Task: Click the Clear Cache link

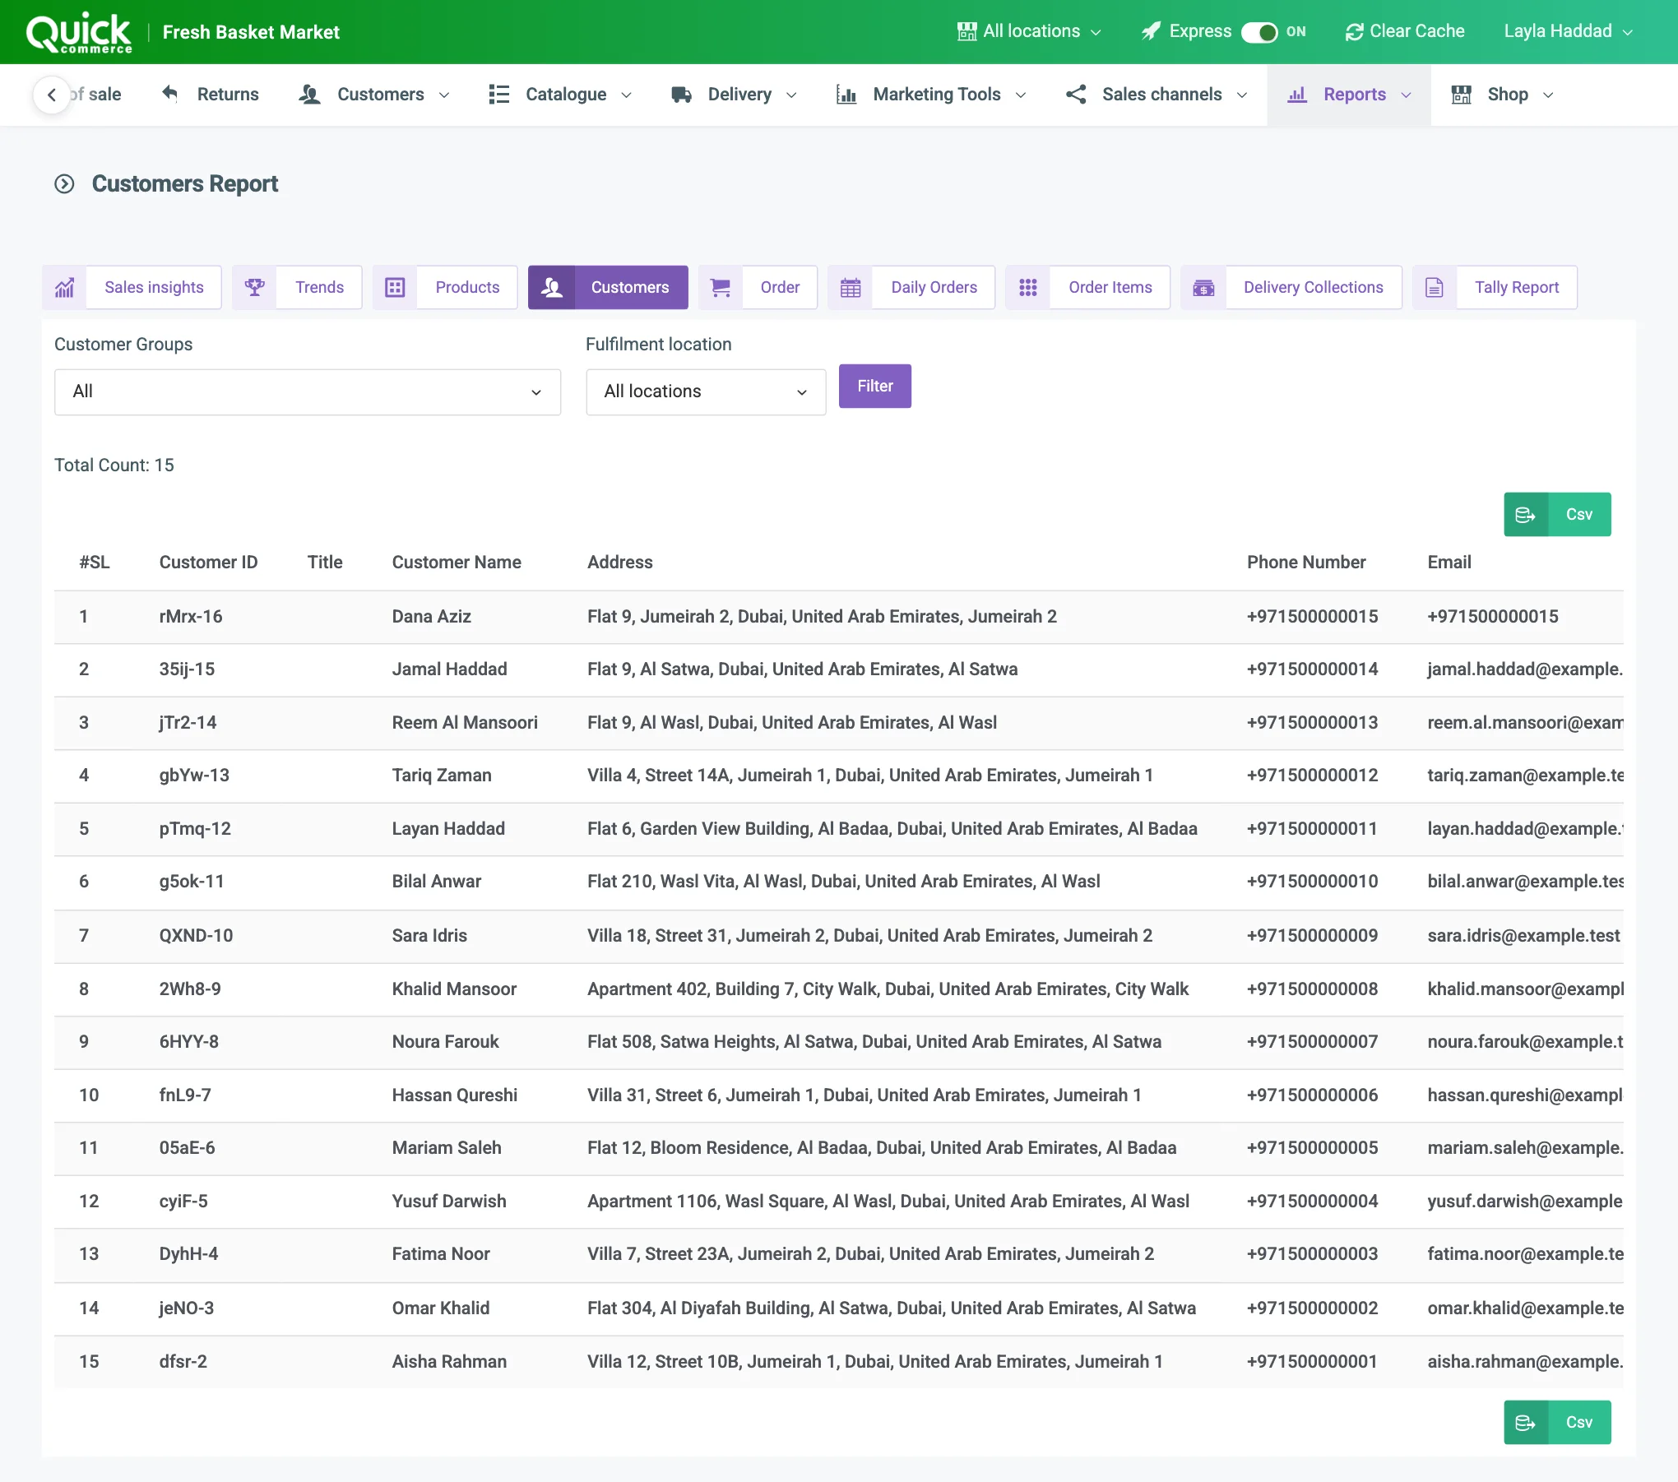Action: click(x=1405, y=31)
